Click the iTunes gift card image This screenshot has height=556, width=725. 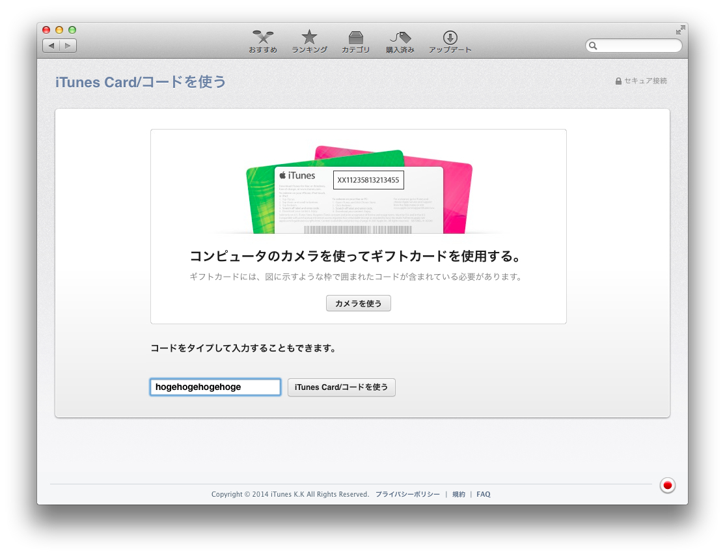359,189
